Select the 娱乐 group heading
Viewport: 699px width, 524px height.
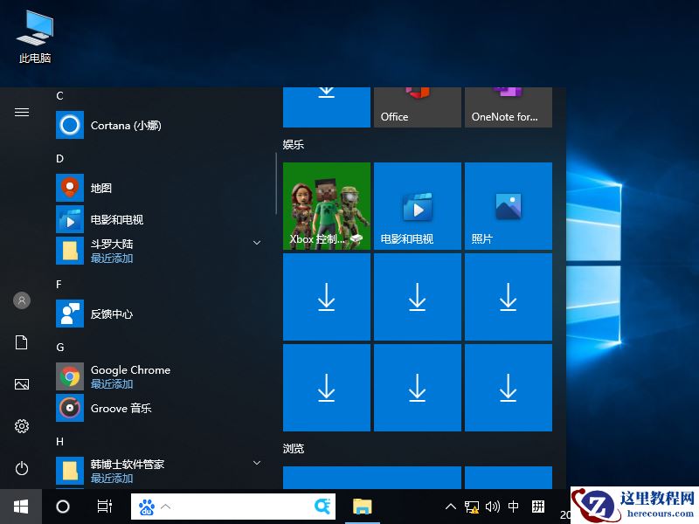294,144
